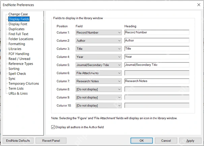Viewport: 204px width, 146px height.
Task: Click the Author heading text box
Action: (157, 40)
